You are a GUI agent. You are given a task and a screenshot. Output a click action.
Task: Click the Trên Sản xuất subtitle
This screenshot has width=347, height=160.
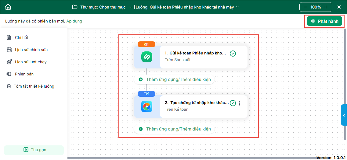(178, 60)
